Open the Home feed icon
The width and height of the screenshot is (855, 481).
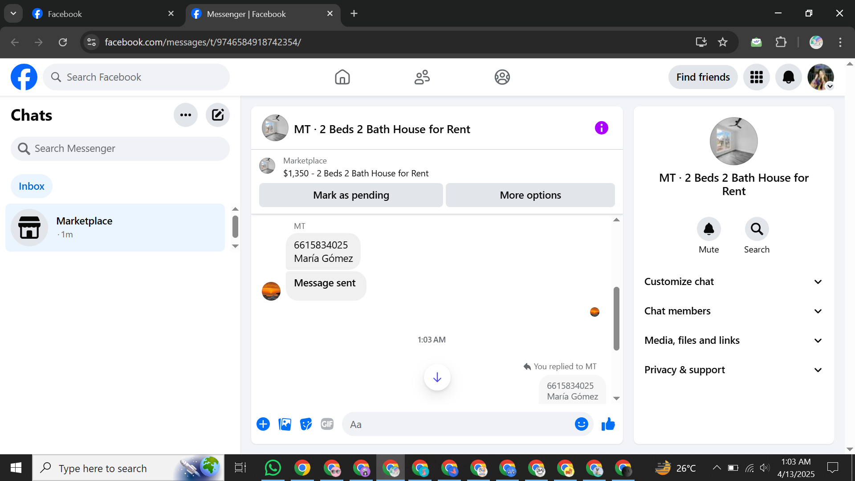(x=342, y=77)
